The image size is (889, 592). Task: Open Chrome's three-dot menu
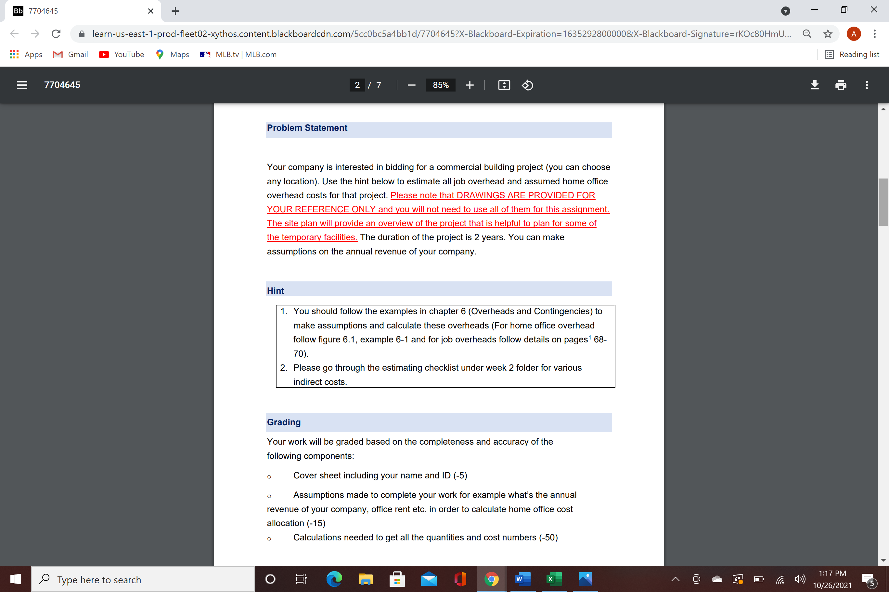(875, 34)
